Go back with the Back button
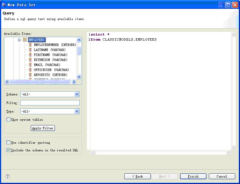240x184 pixels. coord(137,176)
